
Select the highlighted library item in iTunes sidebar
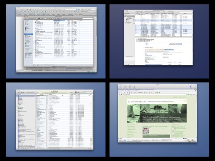click(x=26, y=96)
